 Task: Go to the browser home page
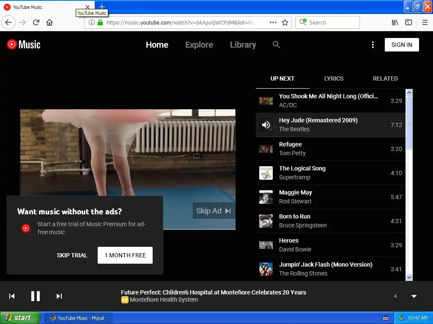pyautogui.click(x=49, y=22)
